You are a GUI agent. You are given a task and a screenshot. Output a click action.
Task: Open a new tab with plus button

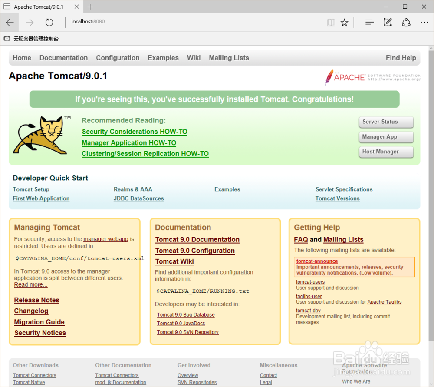click(x=90, y=7)
